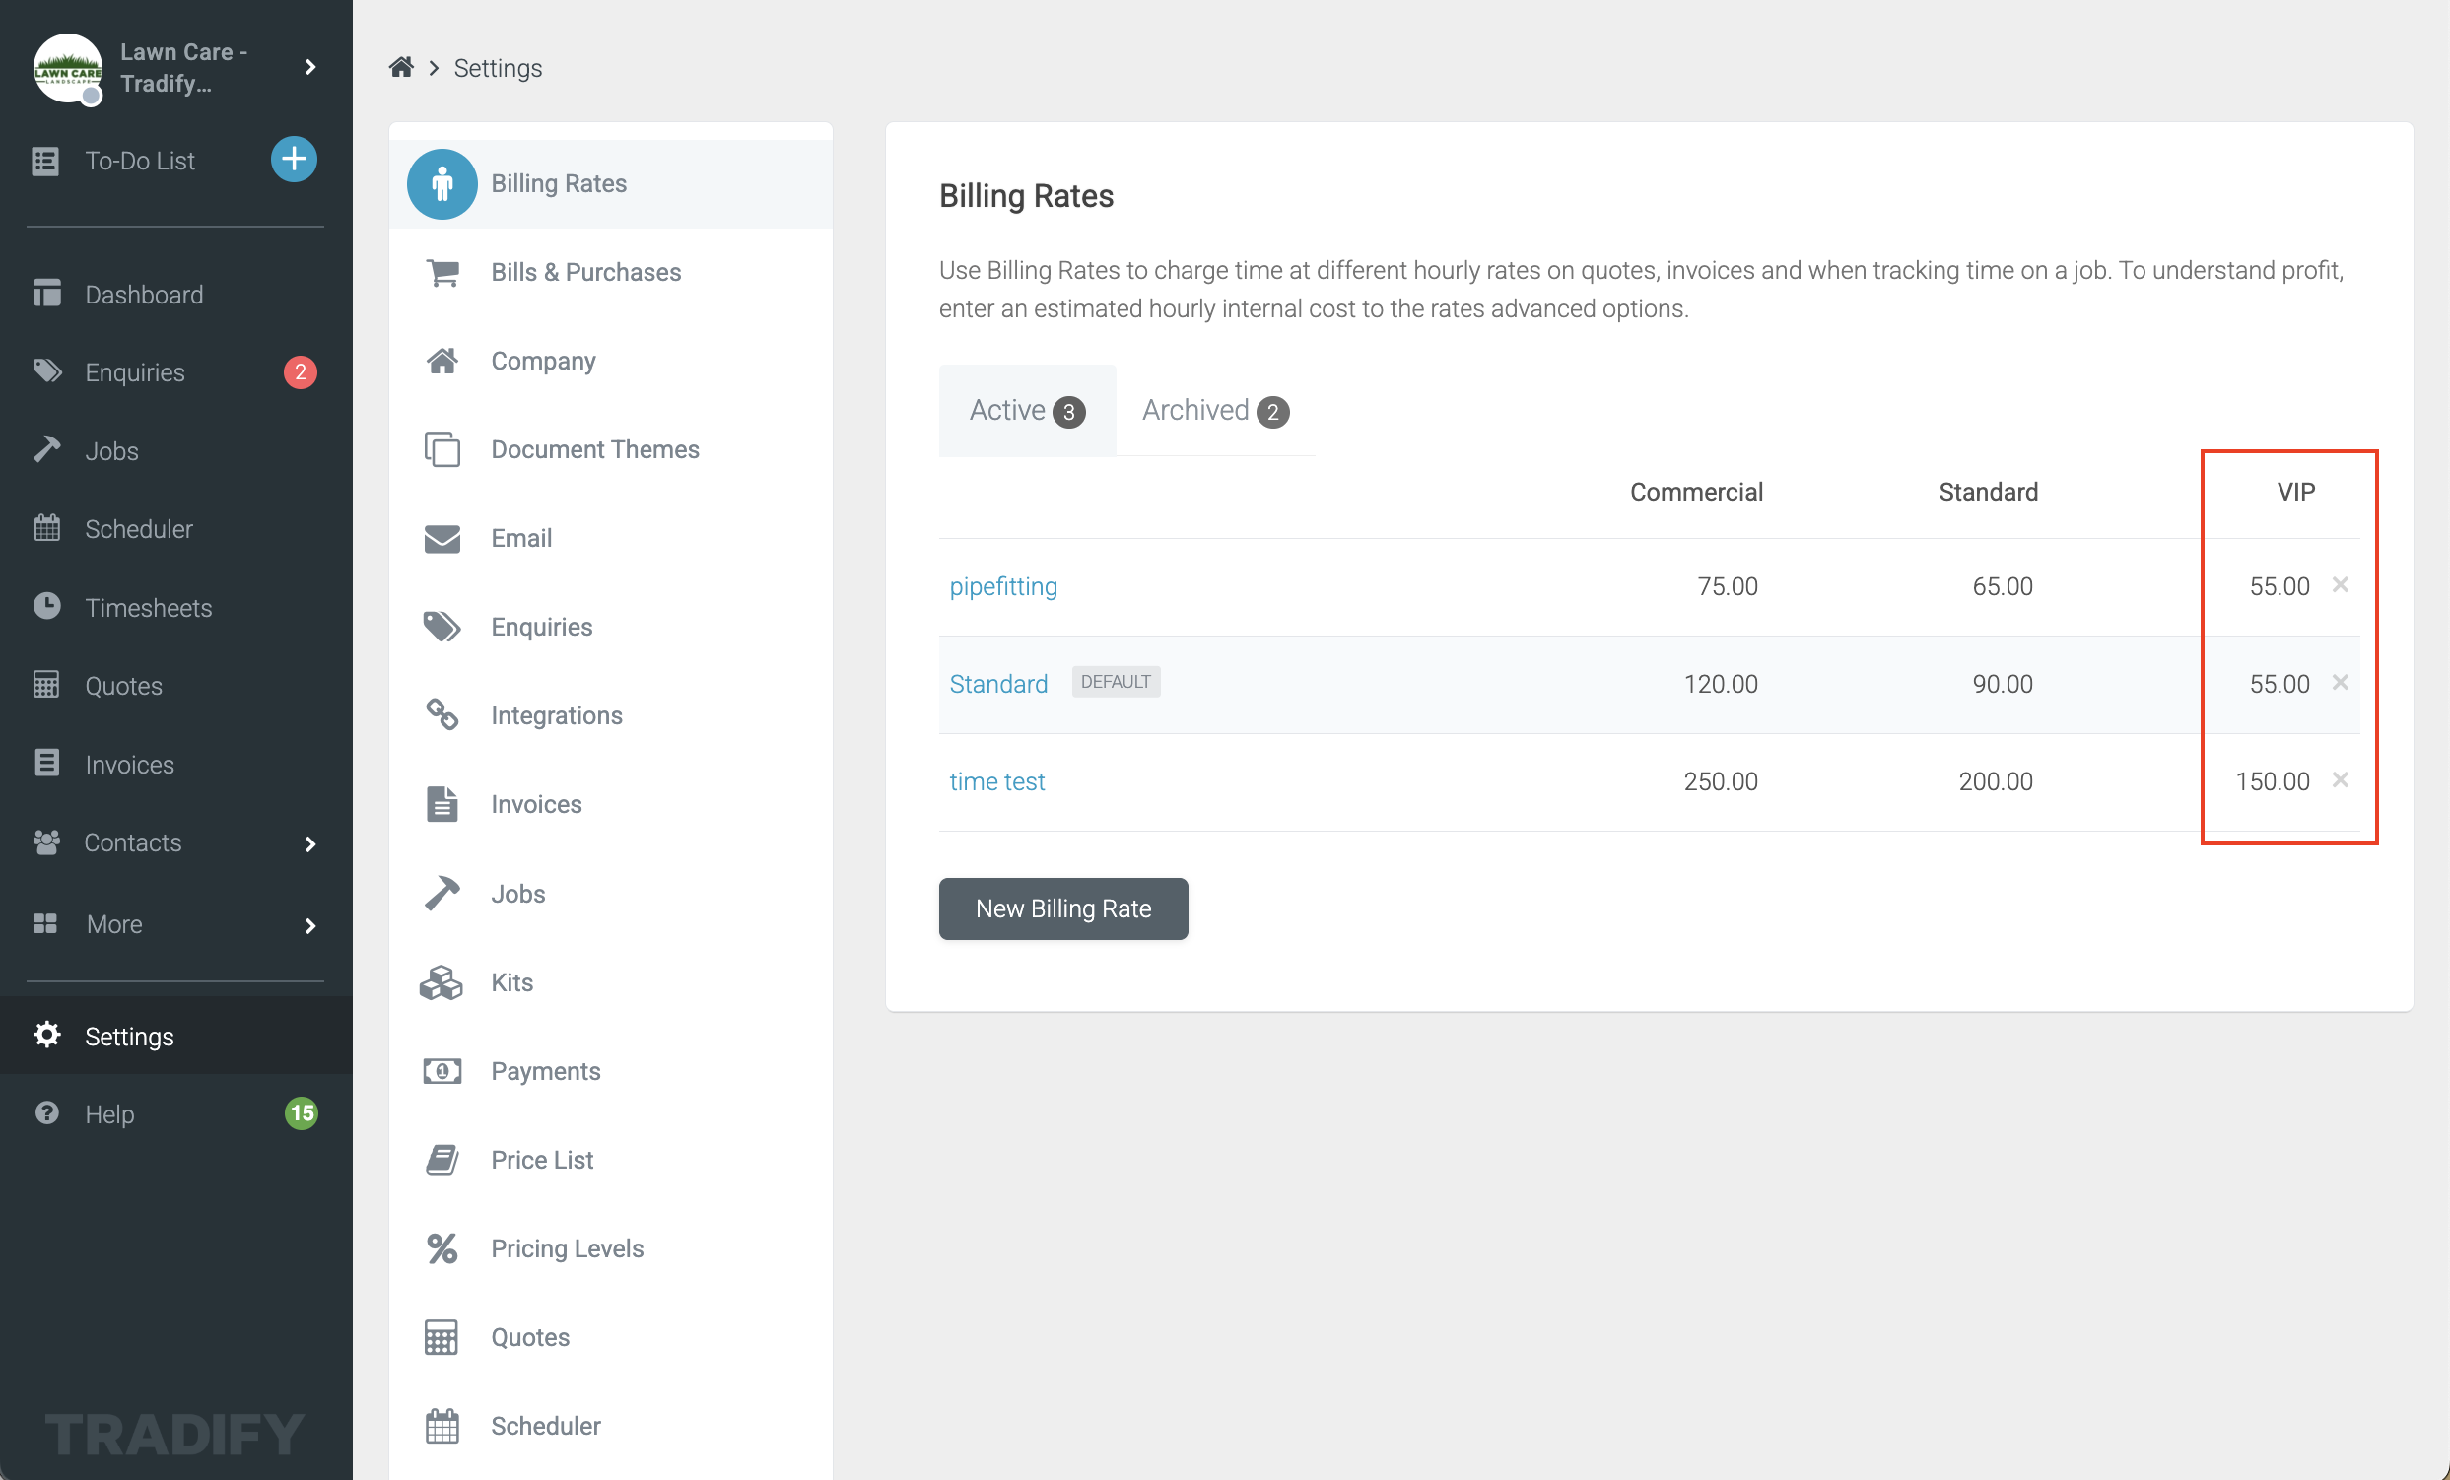Click time test Commercial value 250.00
The image size is (2450, 1480).
point(1720,780)
